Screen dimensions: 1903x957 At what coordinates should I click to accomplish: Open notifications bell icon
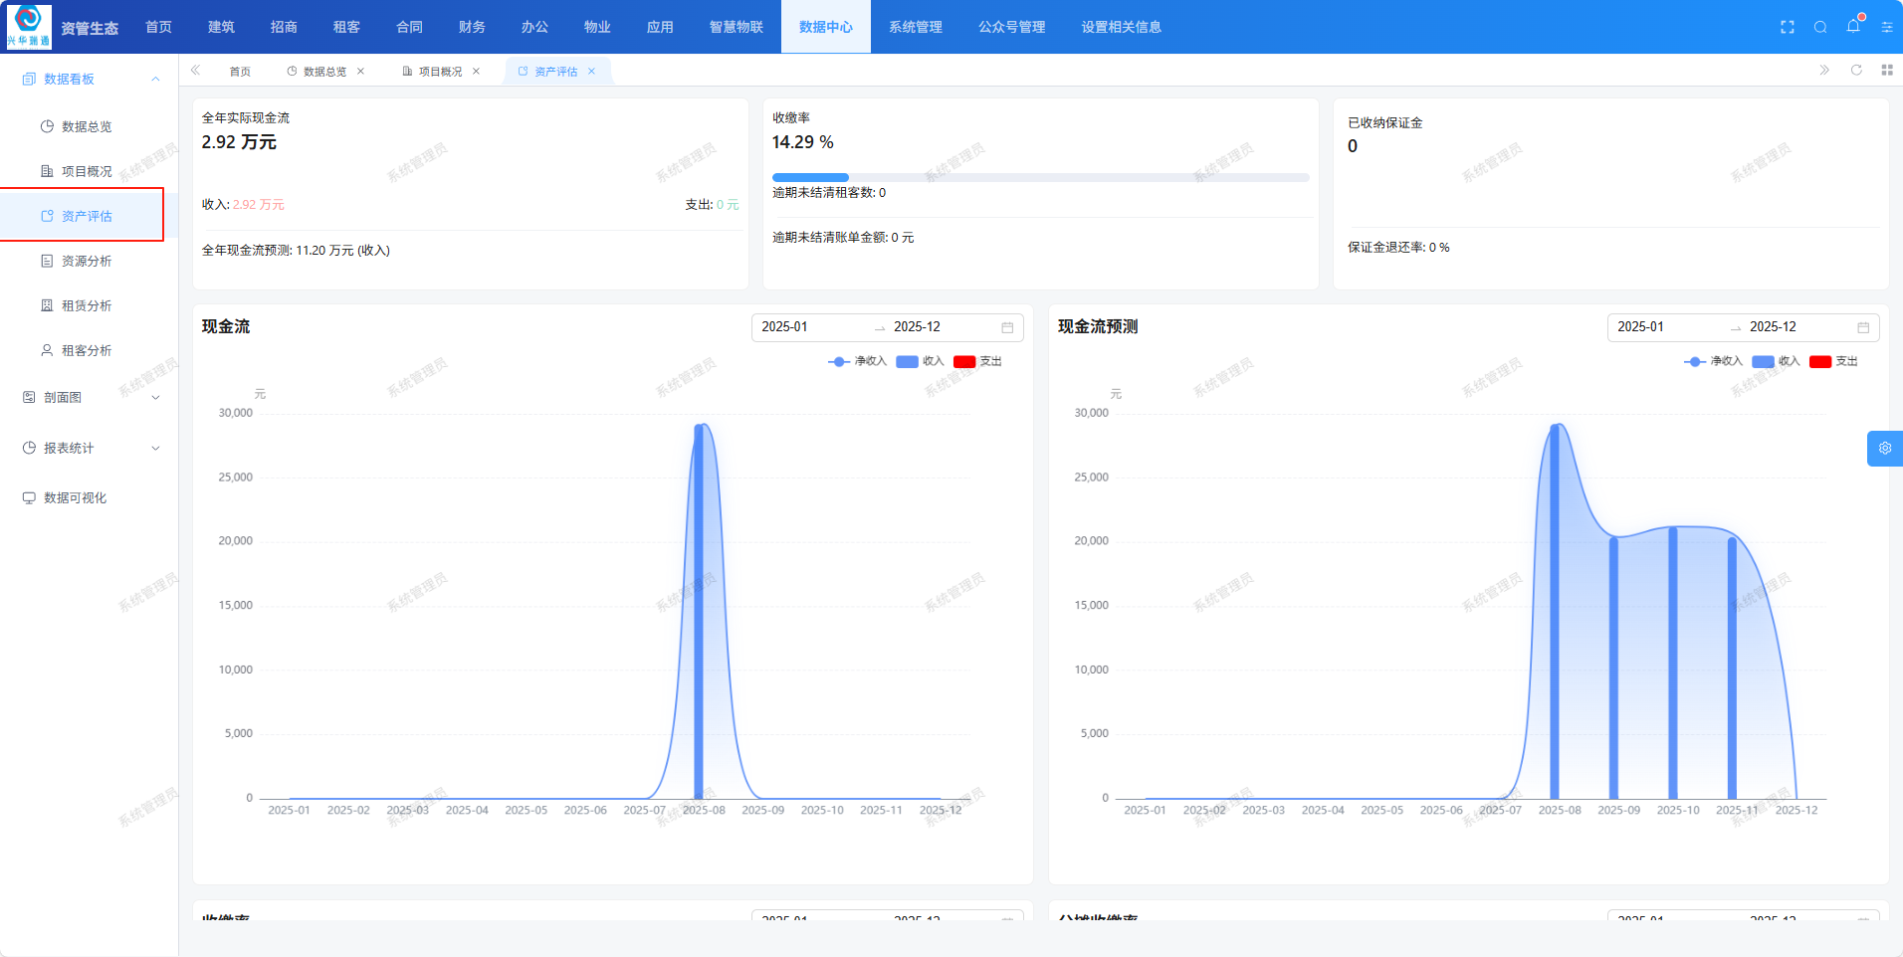click(1852, 26)
